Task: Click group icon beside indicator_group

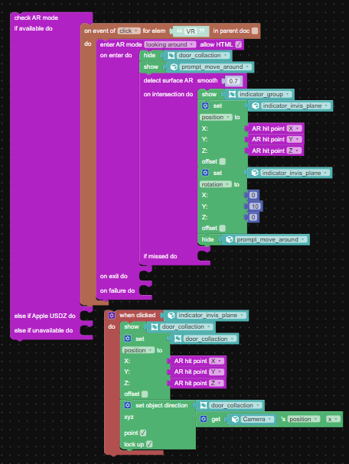Action: 232,94
